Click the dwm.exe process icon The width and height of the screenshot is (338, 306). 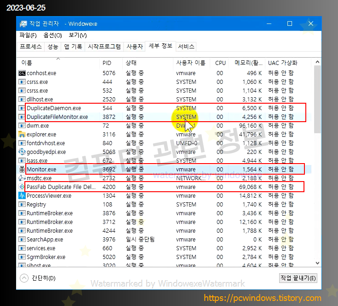click(22, 125)
